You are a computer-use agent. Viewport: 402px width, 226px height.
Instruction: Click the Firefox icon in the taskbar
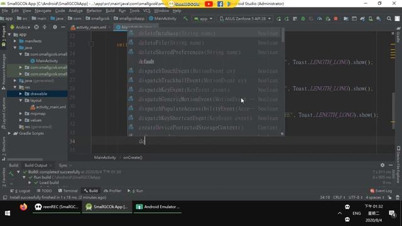pyautogui.click(x=23, y=207)
